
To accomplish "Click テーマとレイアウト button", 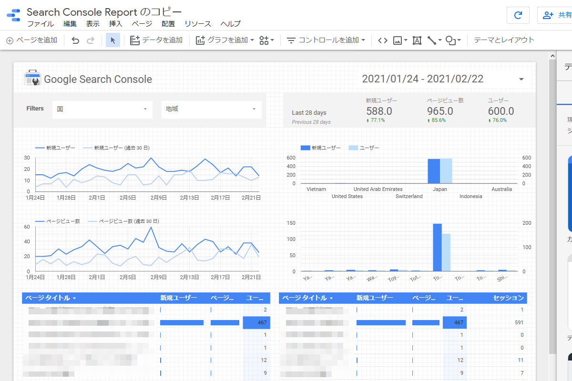I will point(504,40).
